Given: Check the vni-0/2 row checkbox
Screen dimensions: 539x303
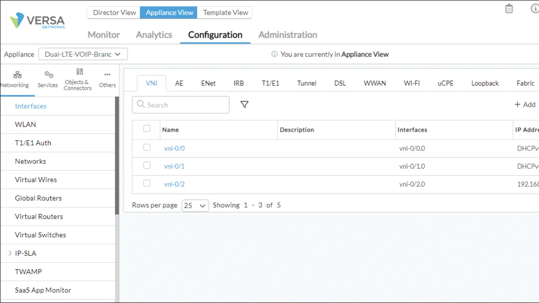Looking at the screenshot, I should click(147, 183).
